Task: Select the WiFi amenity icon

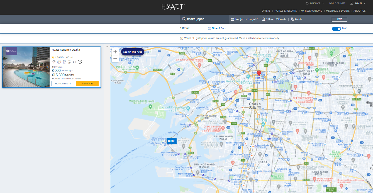Action: (x=53, y=62)
